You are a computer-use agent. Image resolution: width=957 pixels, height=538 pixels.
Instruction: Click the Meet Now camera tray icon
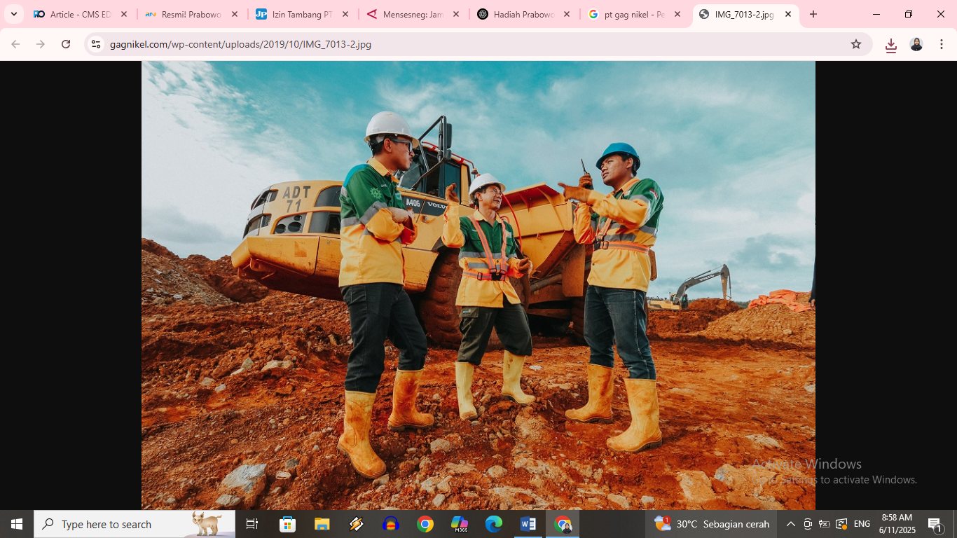[x=807, y=524]
